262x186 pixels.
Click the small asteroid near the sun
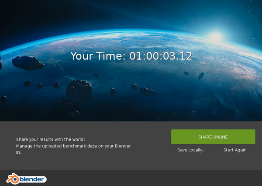pyautogui.click(x=201, y=76)
